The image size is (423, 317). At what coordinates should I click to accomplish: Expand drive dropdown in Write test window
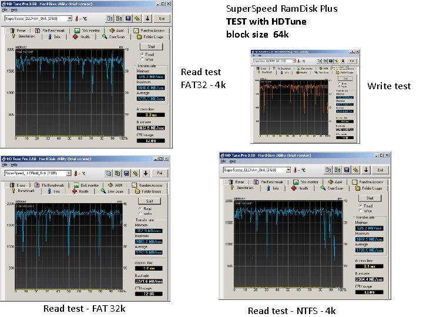tap(294, 61)
